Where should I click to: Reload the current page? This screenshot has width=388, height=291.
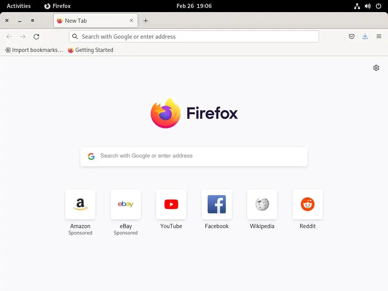[x=36, y=37]
